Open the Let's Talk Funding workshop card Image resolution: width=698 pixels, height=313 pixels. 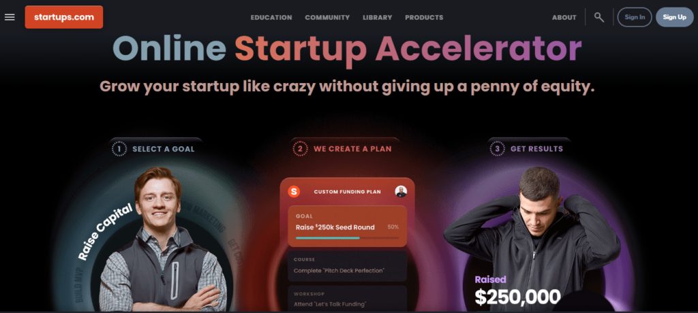pyautogui.click(x=347, y=299)
